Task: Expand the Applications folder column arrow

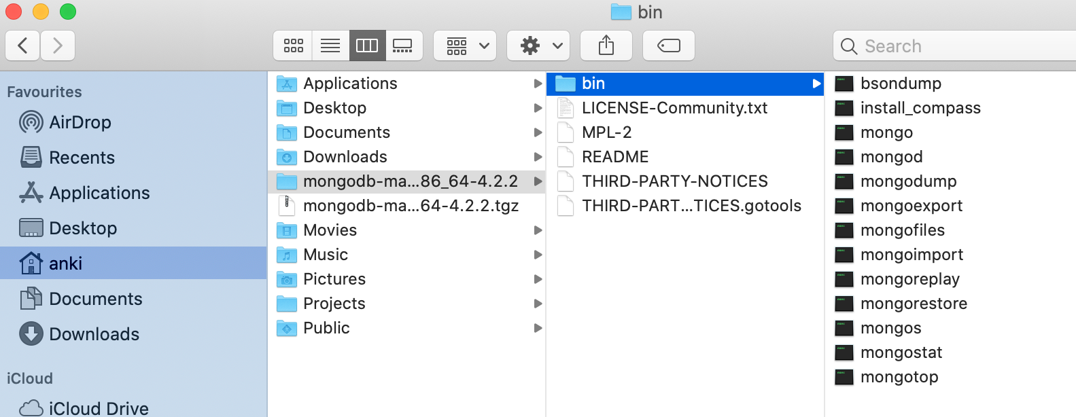Action: click(538, 84)
